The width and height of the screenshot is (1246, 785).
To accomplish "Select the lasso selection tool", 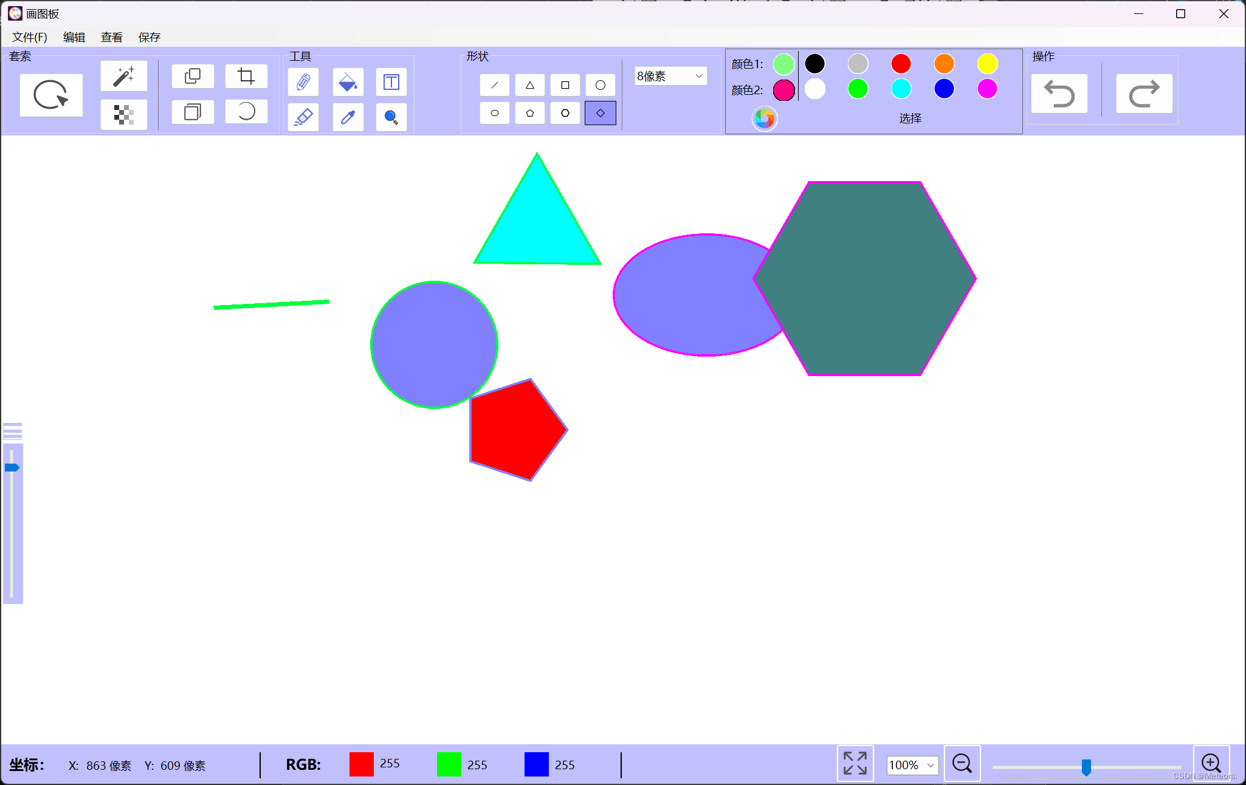I will click(x=51, y=95).
